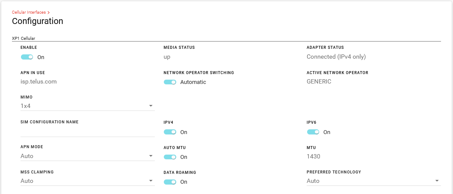Viewport: 453px width, 194px height.
Task: Click the Media Status up value
Action: coord(167,57)
